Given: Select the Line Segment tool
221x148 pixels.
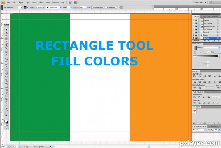Looking at the screenshot, I should point(6,48).
